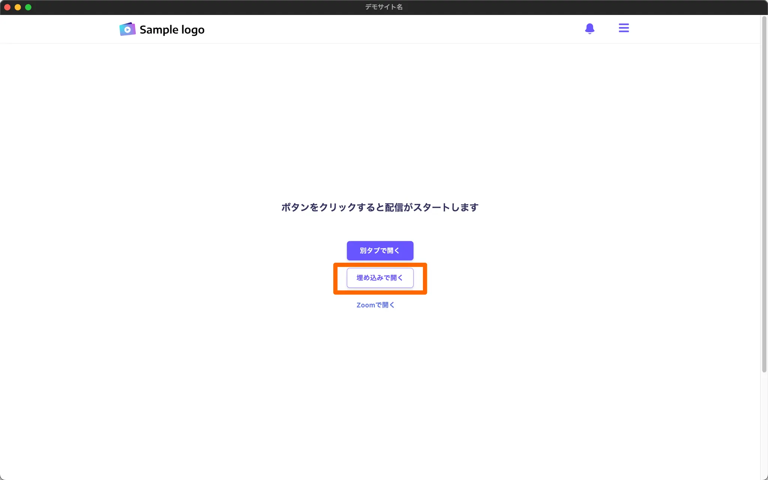Click the scrollbar track below the thumb
The image size is (768, 480).
764,424
